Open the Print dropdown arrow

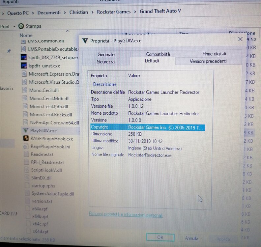(14, 26)
